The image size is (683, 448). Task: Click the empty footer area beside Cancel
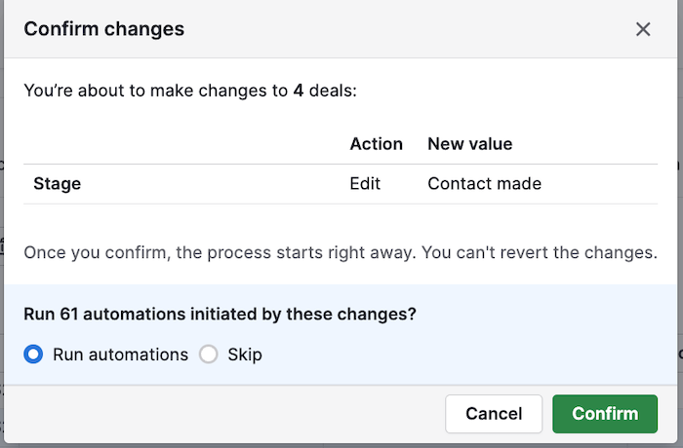(x=224, y=414)
